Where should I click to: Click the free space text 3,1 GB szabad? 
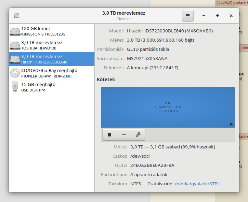point(165,147)
